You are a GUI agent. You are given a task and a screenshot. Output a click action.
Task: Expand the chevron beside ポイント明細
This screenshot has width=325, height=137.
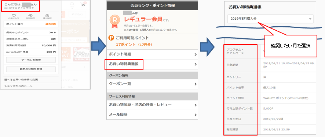point(196,55)
